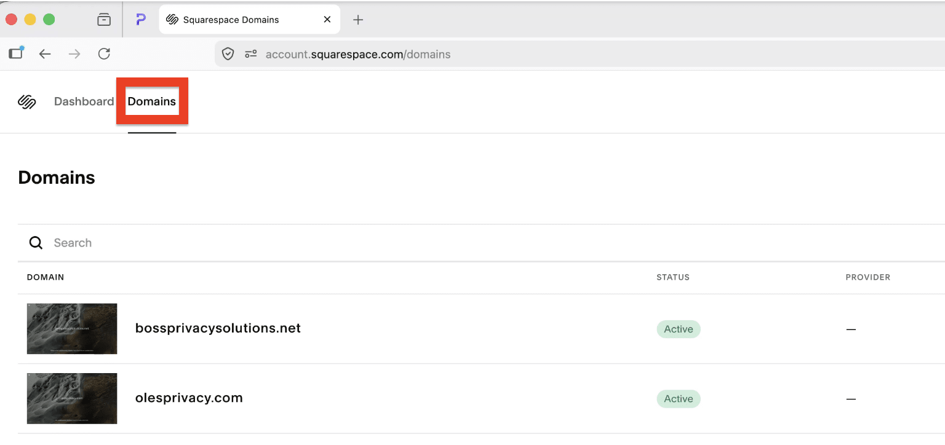This screenshot has width=945, height=445.
Task: Click Active badge for bossprivacysolutions.net
Action: pyautogui.click(x=679, y=329)
